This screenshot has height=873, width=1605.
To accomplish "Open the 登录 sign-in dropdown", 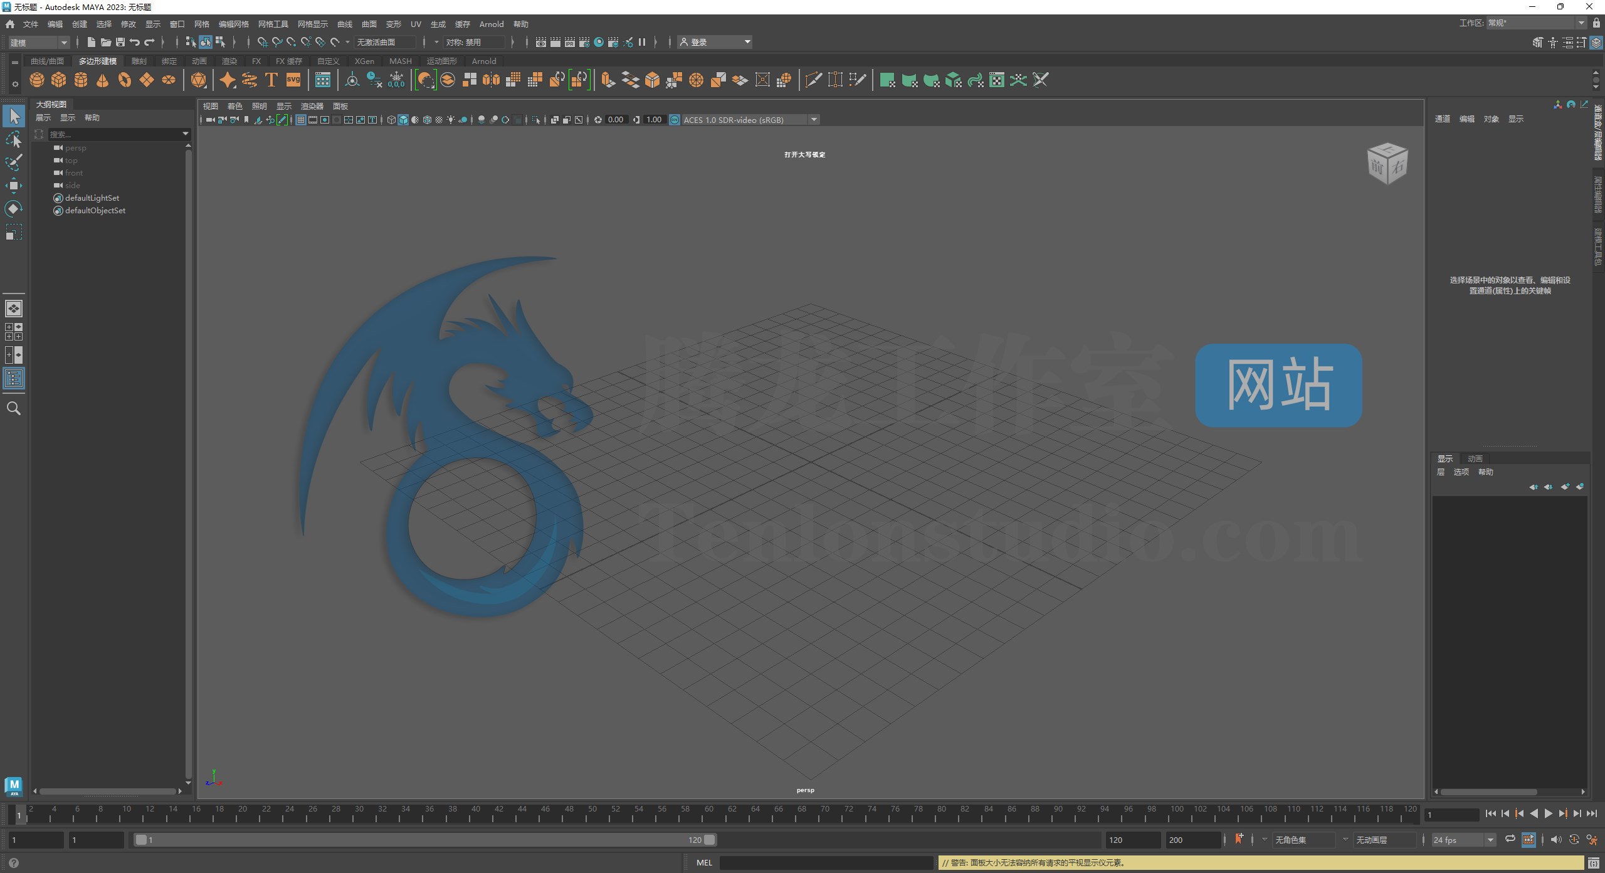I will click(x=716, y=42).
